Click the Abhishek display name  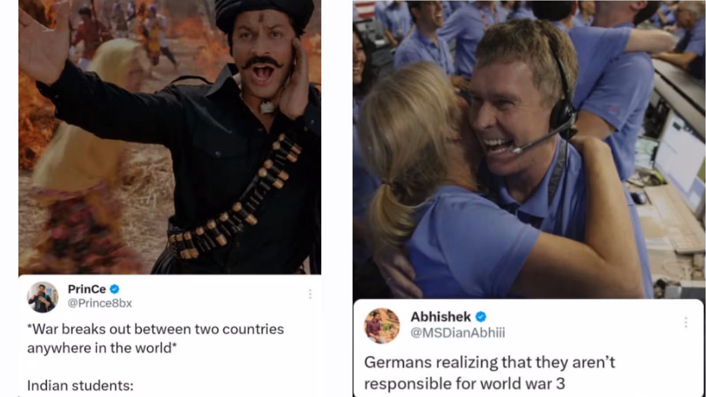coord(441,317)
